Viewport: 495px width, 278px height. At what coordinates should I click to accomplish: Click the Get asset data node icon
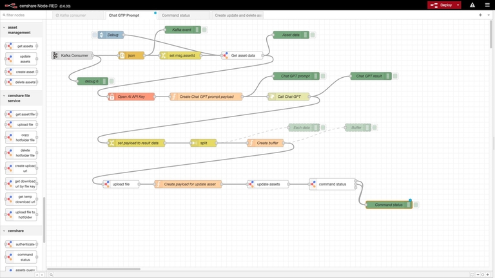click(x=225, y=55)
